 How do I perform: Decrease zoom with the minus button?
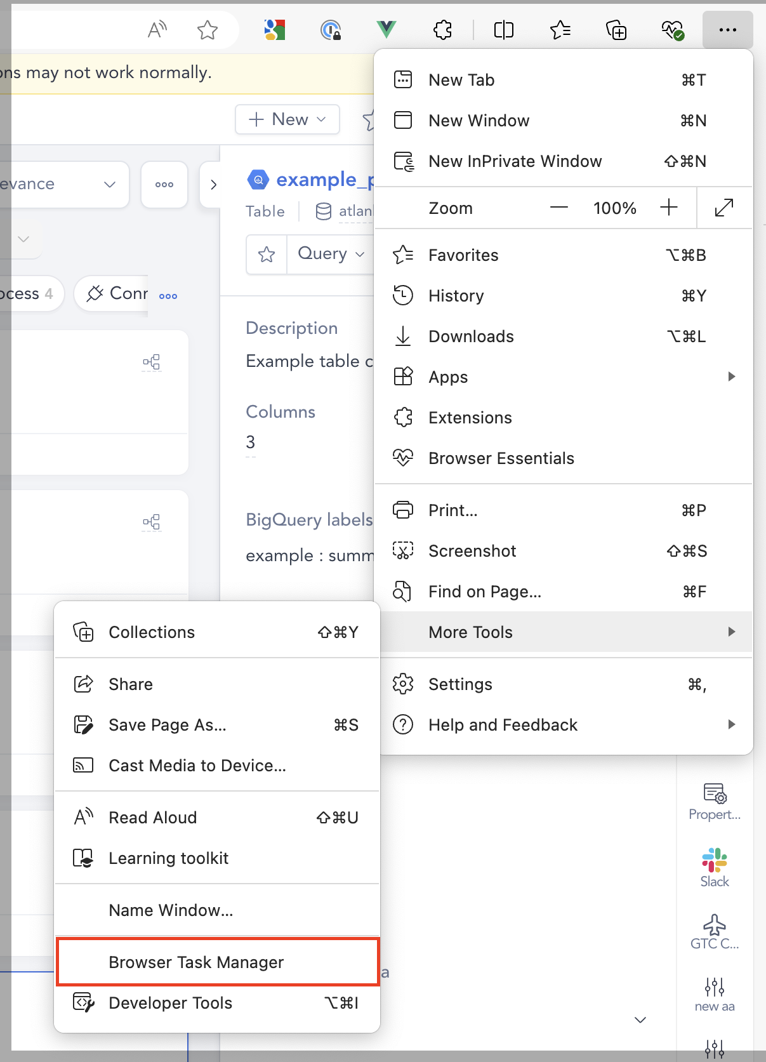(x=559, y=208)
